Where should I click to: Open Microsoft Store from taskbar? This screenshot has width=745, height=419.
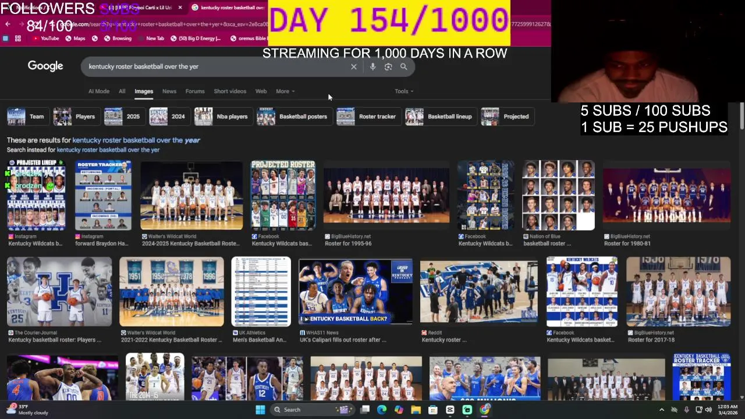[x=433, y=410]
